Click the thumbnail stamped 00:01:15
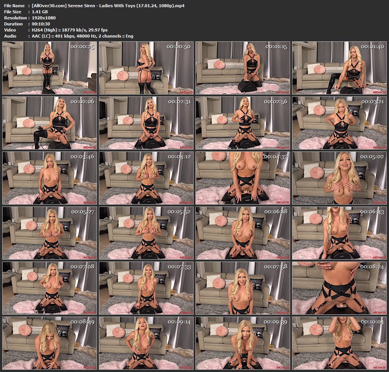This screenshot has height=372, width=389. pos(243,68)
